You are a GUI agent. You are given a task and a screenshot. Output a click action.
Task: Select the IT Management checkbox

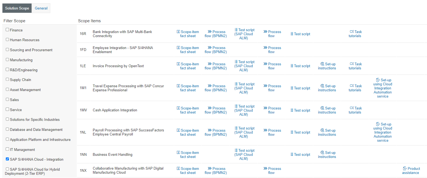[7, 149]
